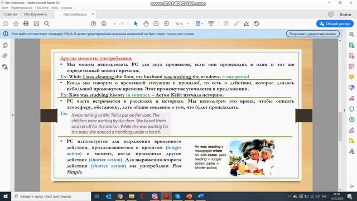Open the Главная tab

pyautogui.click(x=11, y=15)
